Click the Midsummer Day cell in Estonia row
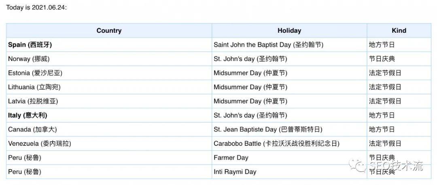 point(250,73)
